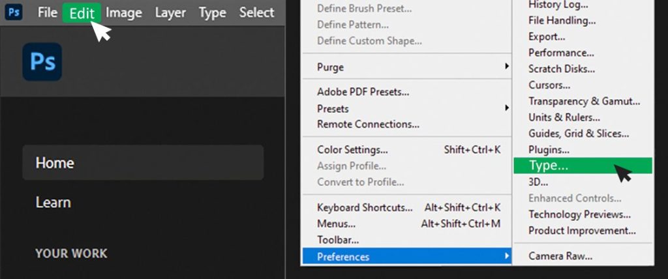
Task: Open the Image menu
Action: [x=124, y=12]
